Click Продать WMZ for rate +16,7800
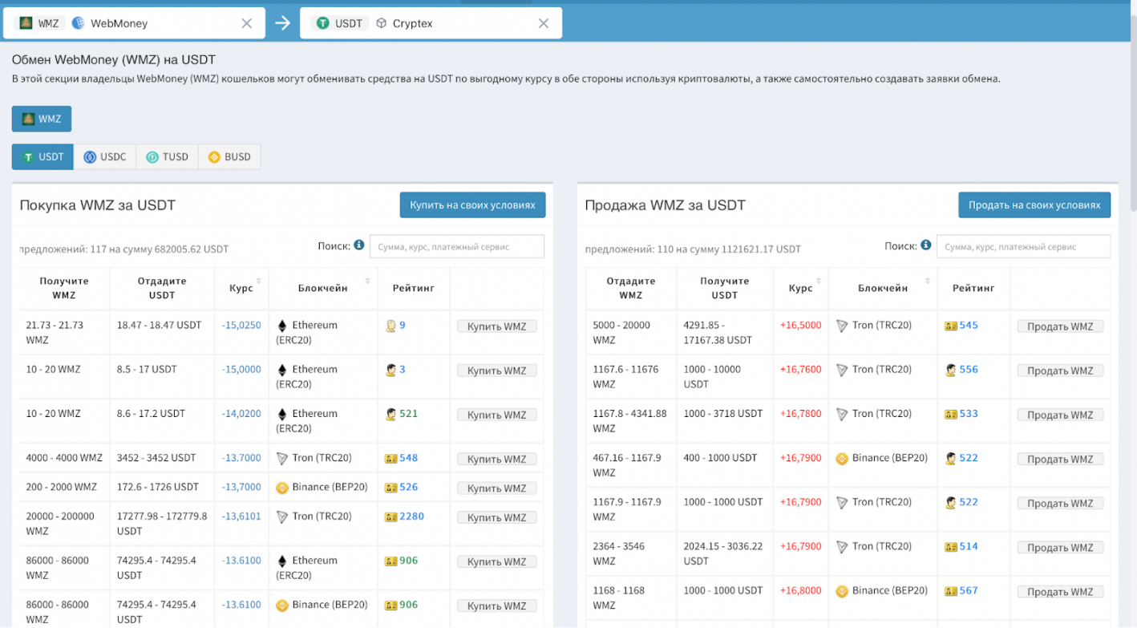Screen dimensions: 1137x628 click(1060, 415)
